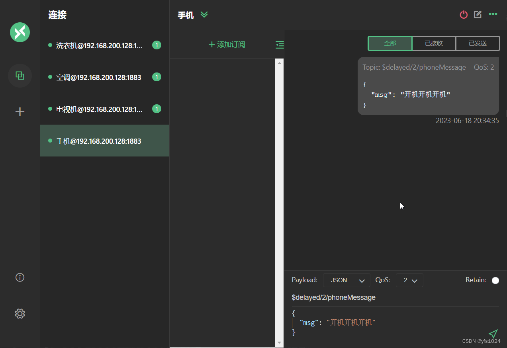Switch to the 已接收 messages tab
The height and width of the screenshot is (348, 507).
click(434, 43)
